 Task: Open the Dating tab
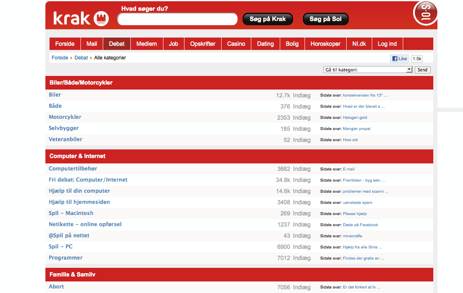265,44
